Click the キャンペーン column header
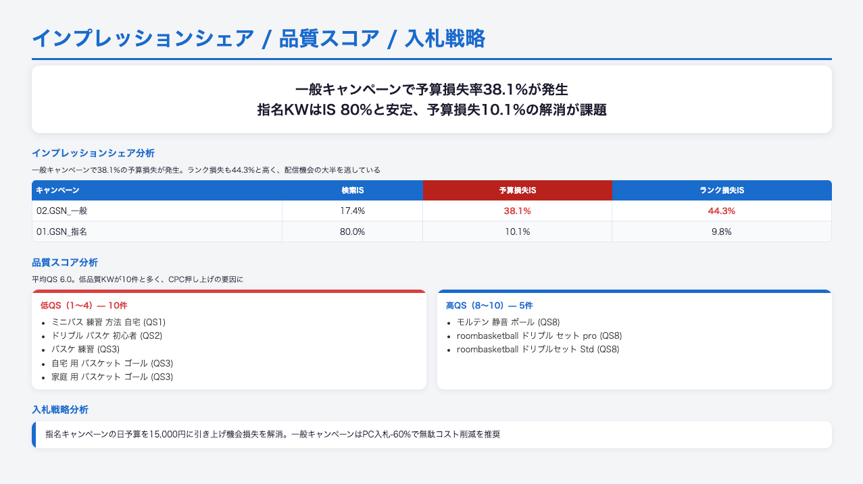This screenshot has width=863, height=484. tap(57, 191)
